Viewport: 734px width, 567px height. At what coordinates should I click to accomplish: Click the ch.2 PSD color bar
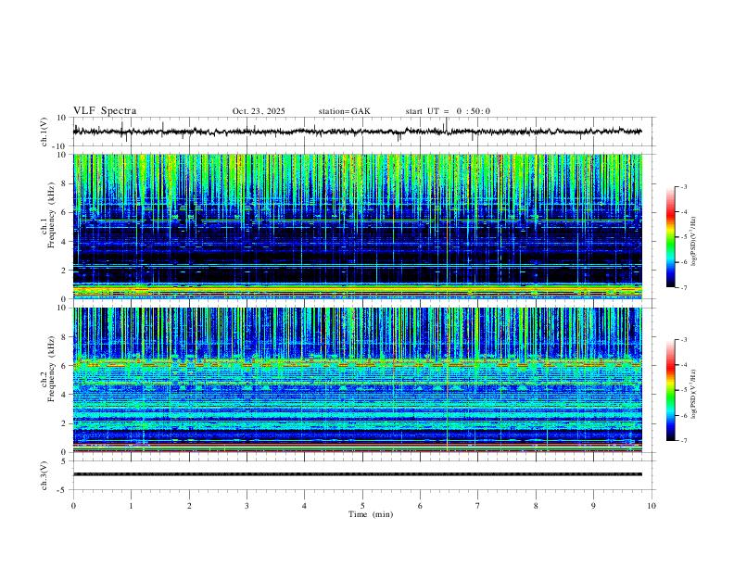point(671,390)
